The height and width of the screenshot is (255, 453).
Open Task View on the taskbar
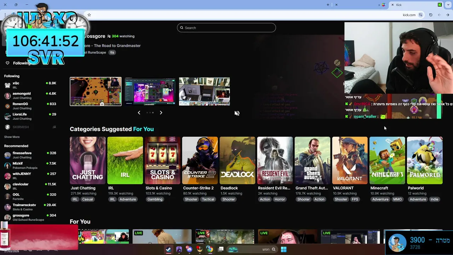(220, 249)
